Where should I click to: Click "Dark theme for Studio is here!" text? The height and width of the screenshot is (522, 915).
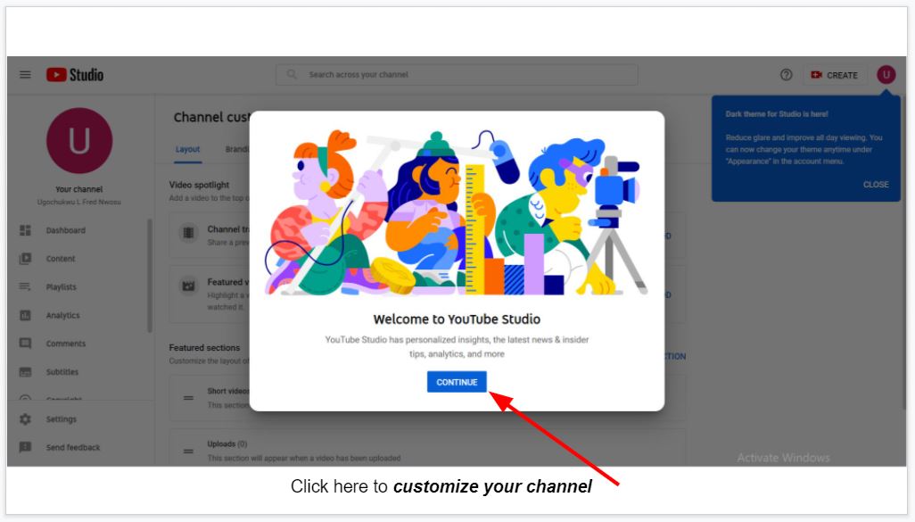[777, 114]
